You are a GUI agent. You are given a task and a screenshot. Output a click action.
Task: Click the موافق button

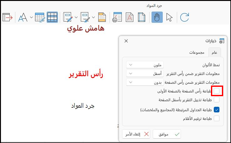[167, 134]
